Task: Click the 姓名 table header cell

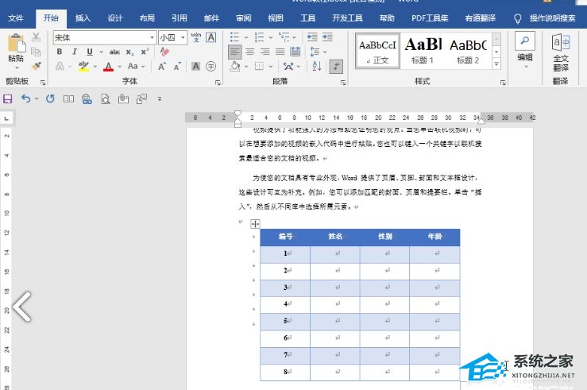Action: [335, 237]
